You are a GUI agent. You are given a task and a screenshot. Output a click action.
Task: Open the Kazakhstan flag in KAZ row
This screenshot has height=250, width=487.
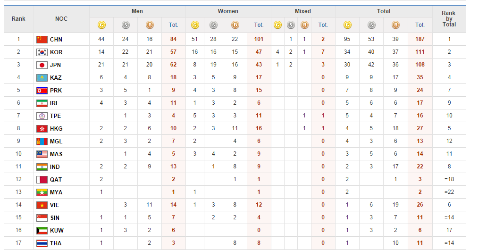click(42, 78)
